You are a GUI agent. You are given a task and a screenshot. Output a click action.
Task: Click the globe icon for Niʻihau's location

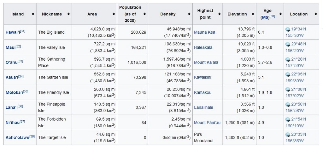click(x=288, y=120)
